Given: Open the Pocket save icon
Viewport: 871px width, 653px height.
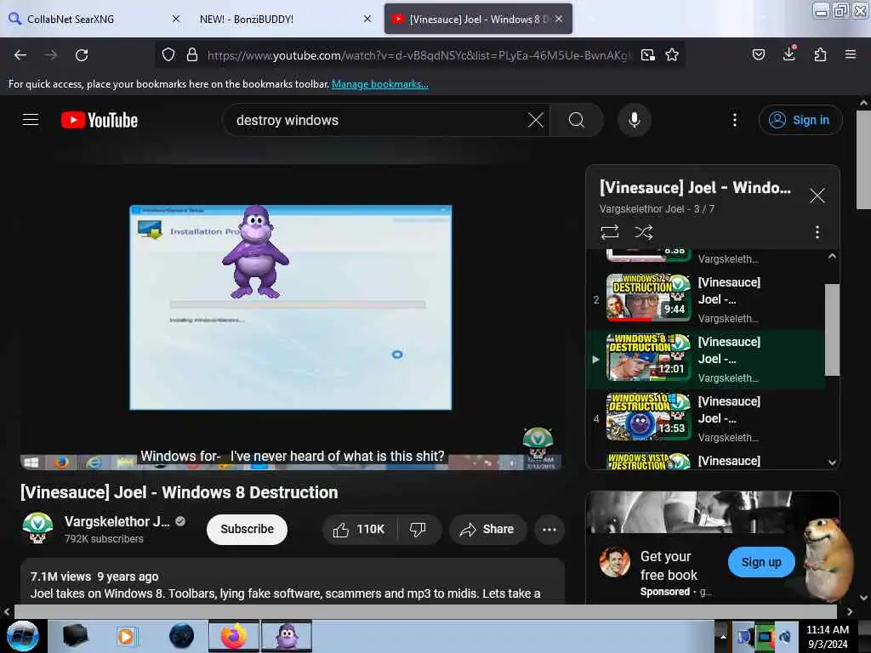Looking at the screenshot, I should pyautogui.click(x=758, y=54).
